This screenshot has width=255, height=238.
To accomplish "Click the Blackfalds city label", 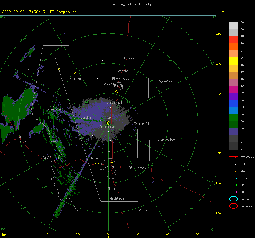I will [x=120, y=78].
